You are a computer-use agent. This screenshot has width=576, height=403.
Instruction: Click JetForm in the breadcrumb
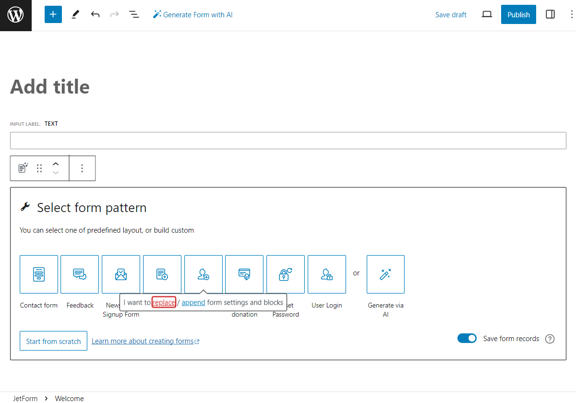point(25,398)
